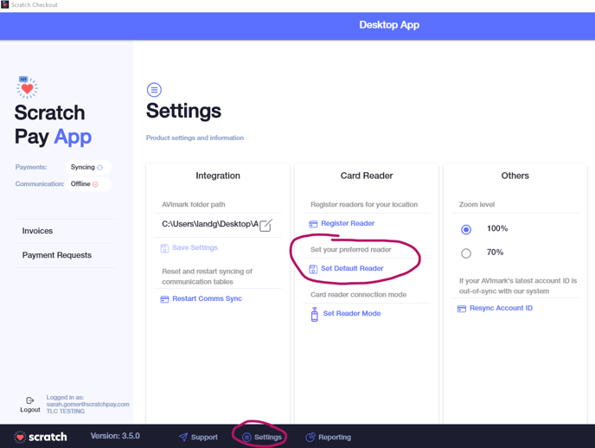The height and width of the screenshot is (448, 595).
Task: Click Restart Comms Sync
Action: coord(208,298)
